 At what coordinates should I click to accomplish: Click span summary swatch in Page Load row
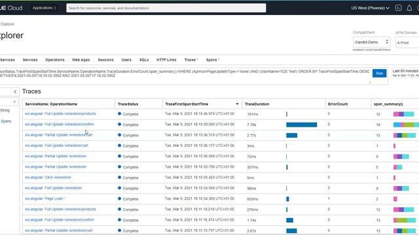[395, 199]
